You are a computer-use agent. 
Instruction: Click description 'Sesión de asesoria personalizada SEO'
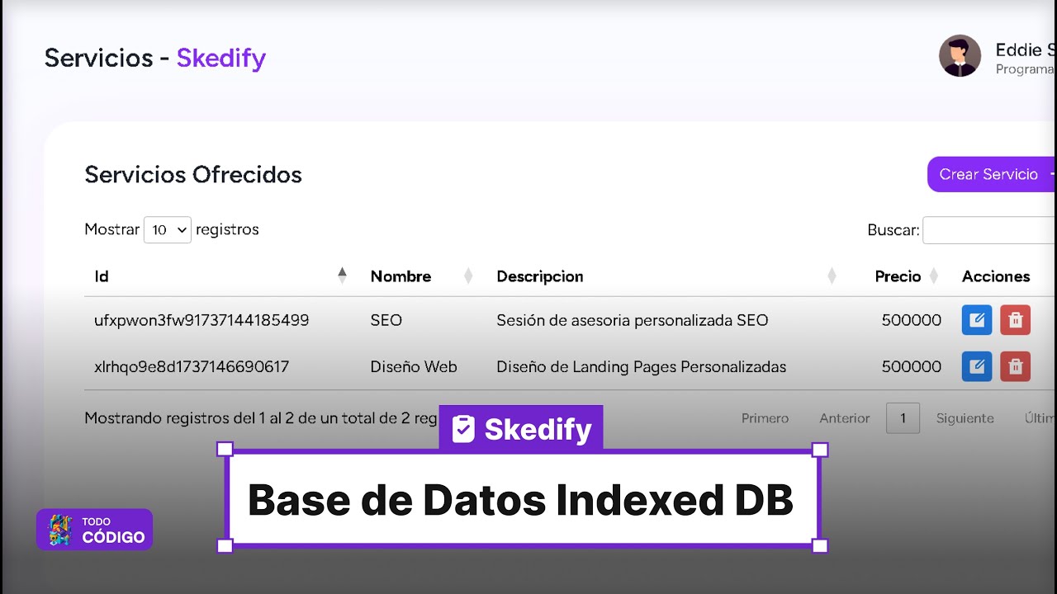click(633, 320)
